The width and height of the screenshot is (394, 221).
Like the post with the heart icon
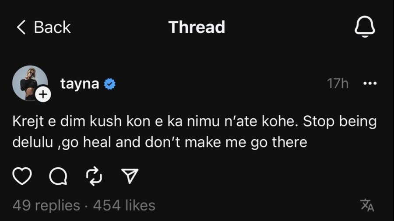pyautogui.click(x=22, y=176)
